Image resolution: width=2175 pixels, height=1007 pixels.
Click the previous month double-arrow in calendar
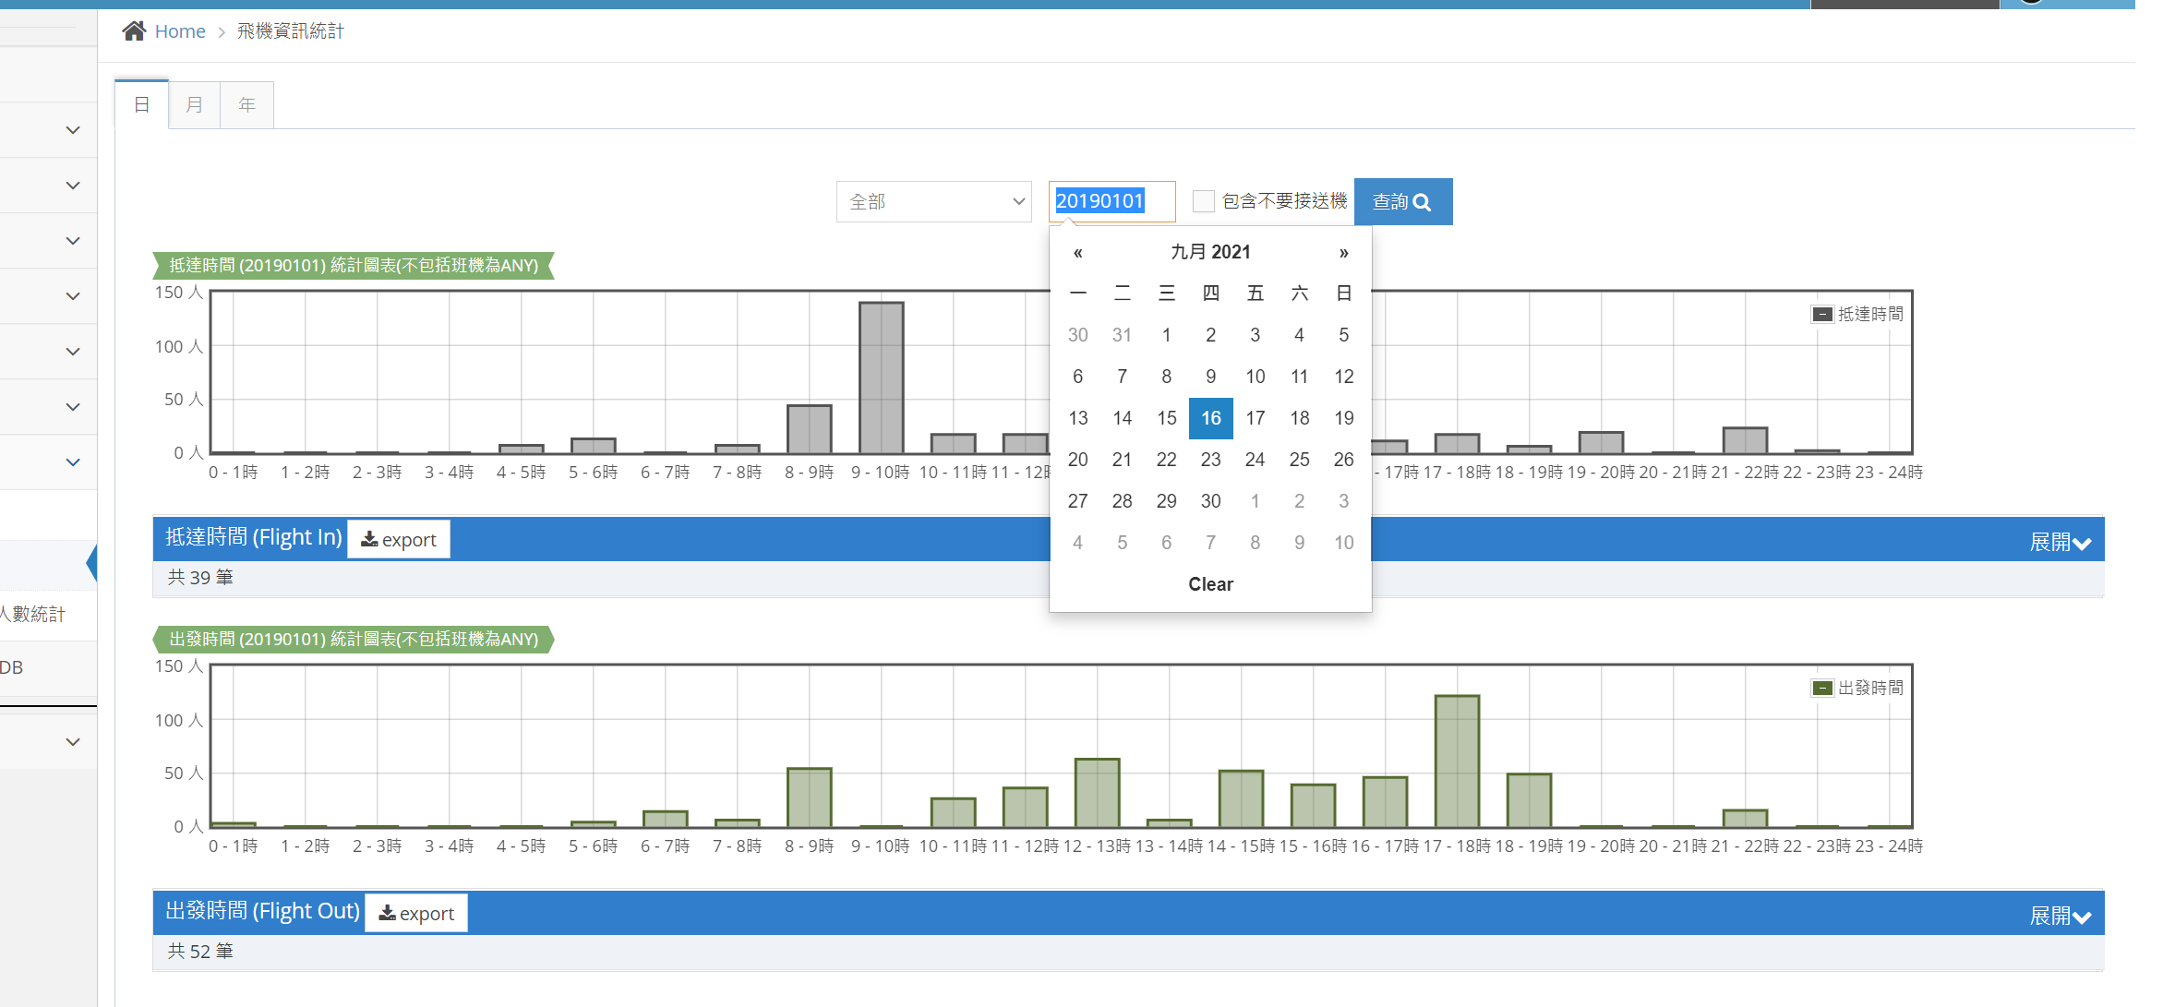(x=1077, y=252)
